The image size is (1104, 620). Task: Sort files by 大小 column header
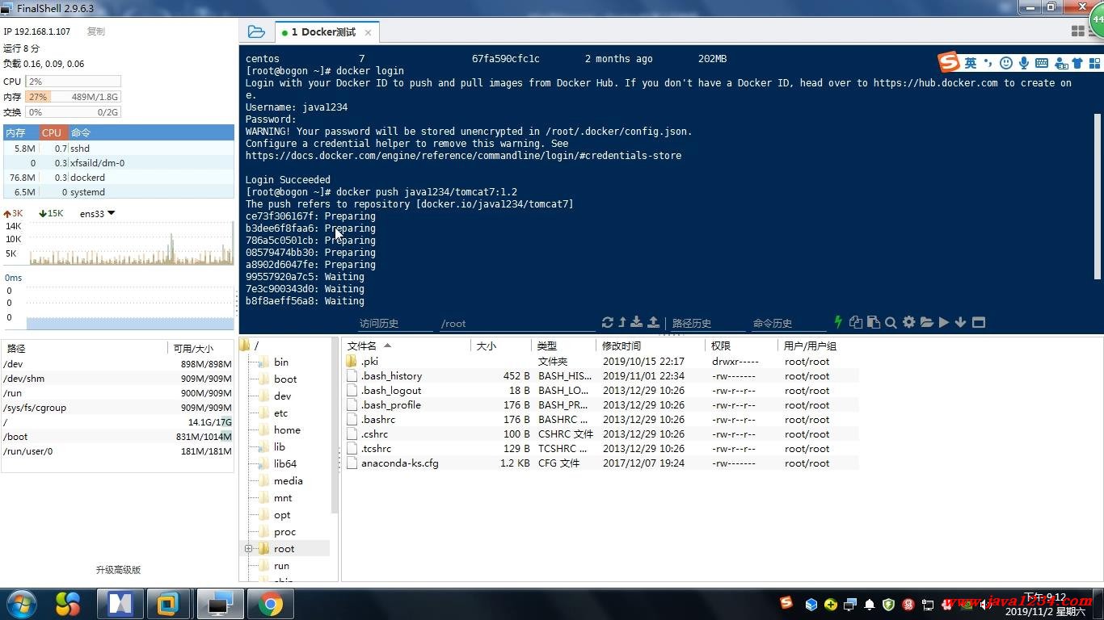[501, 346]
